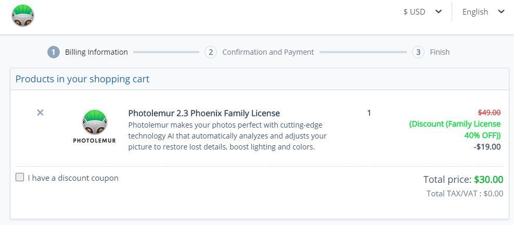Image resolution: width=514 pixels, height=225 pixels.
Task: Click the 'Products in your shopping cart' heading
Action: pos(82,79)
